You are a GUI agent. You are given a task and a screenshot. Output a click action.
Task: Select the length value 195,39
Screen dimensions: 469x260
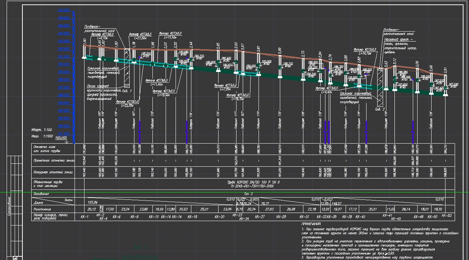(x=93, y=203)
